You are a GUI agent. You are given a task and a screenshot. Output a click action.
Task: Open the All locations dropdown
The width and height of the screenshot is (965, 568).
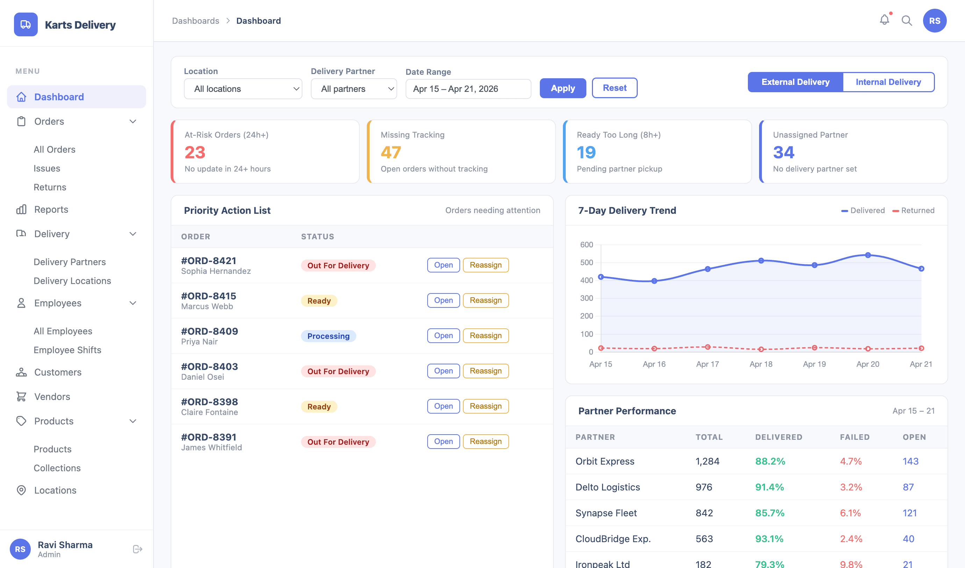click(x=243, y=89)
